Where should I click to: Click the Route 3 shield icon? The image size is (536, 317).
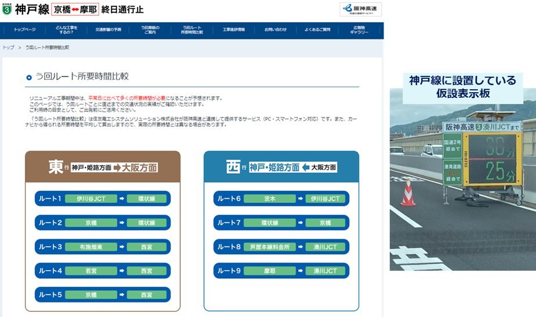click(7, 9)
